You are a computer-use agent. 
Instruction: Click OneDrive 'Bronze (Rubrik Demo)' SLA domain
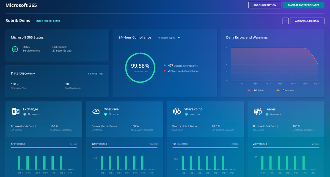[104, 126]
